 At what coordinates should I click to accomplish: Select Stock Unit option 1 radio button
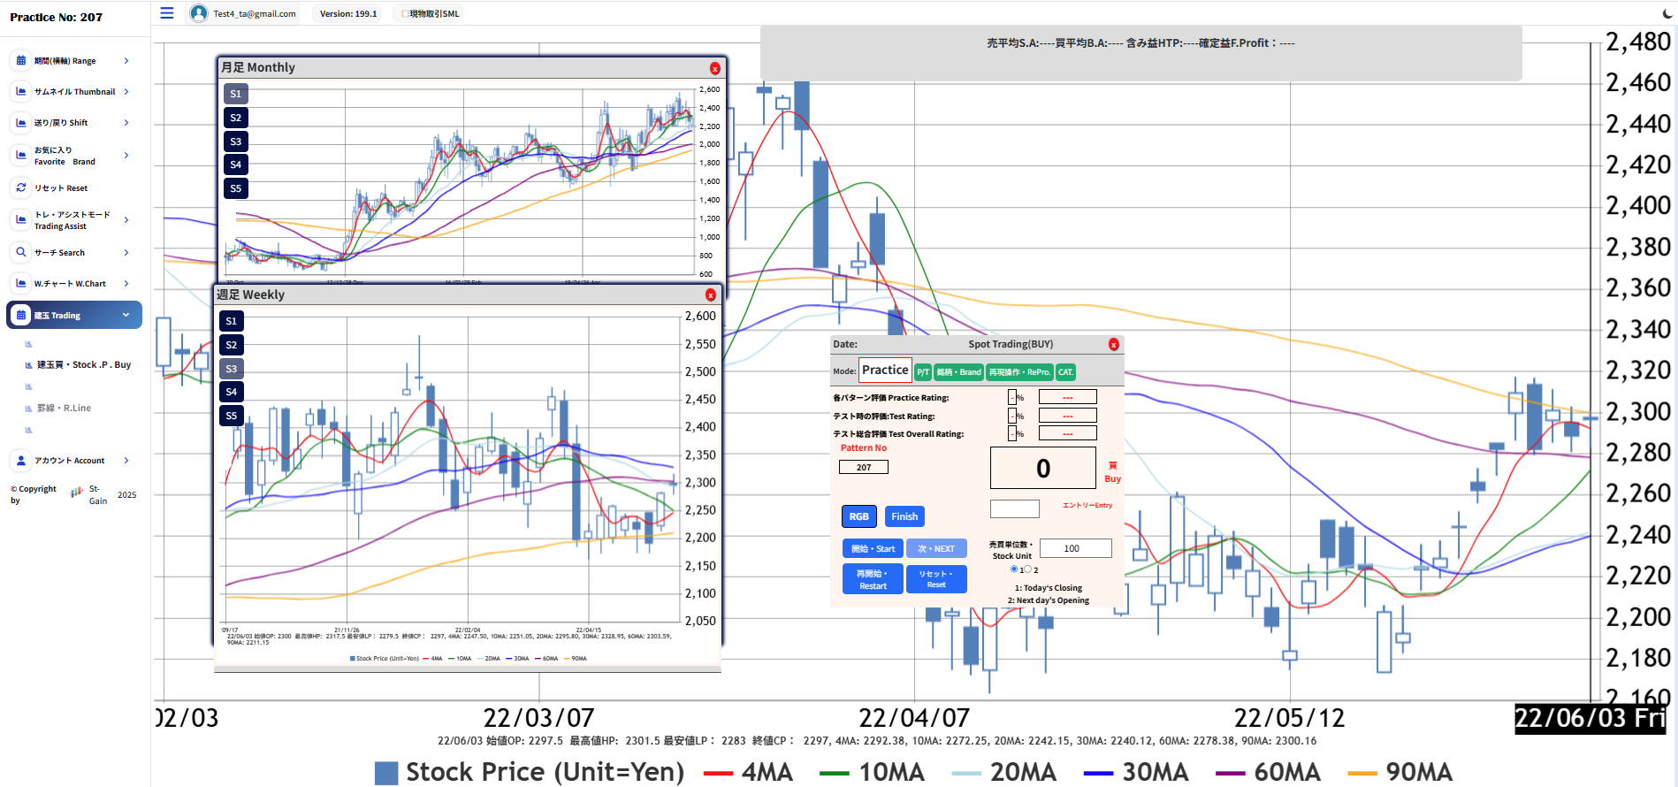[x=1014, y=569]
